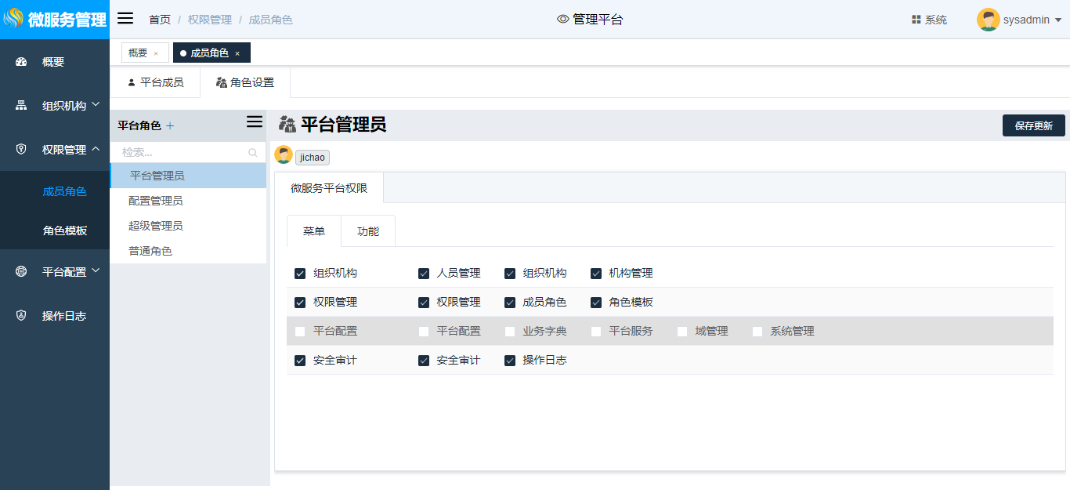The height and width of the screenshot is (490, 1070).
Task: Uncheck the 人员管理 checkbox
Action: tap(424, 274)
